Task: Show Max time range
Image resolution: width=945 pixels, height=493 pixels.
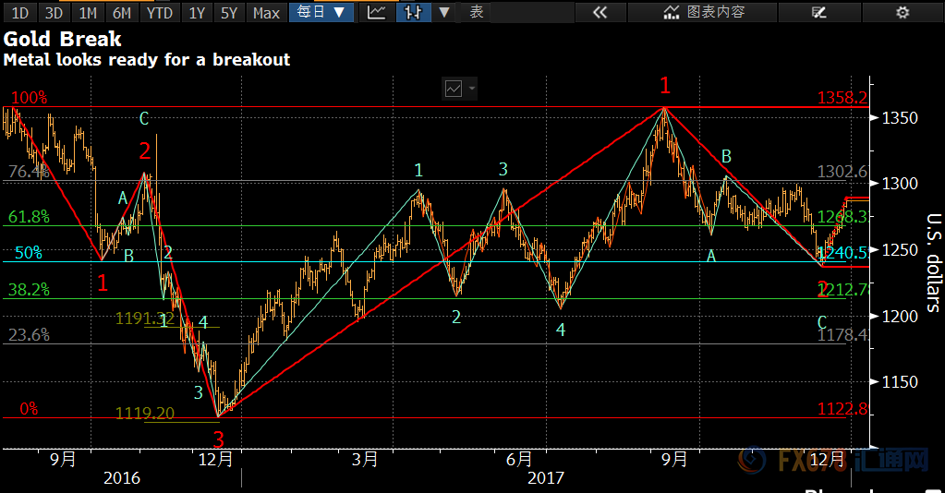Action: (266, 12)
